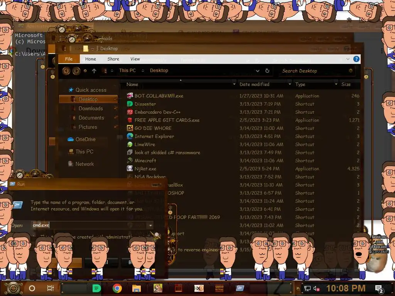Select the Internet Explorer shortcut icon
Viewport: 395px width, 296px height.
[130, 136]
